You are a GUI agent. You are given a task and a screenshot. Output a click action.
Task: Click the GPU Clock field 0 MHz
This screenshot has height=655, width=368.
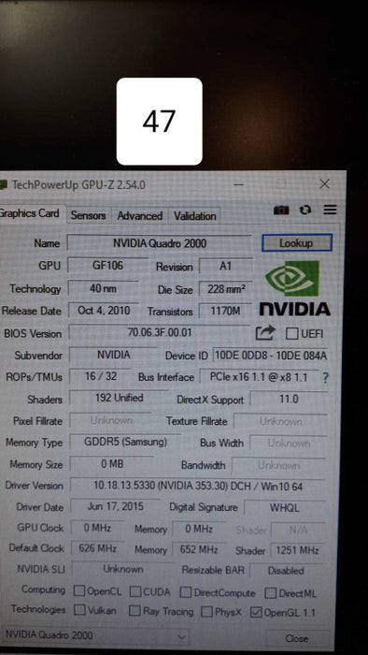pos(97,528)
